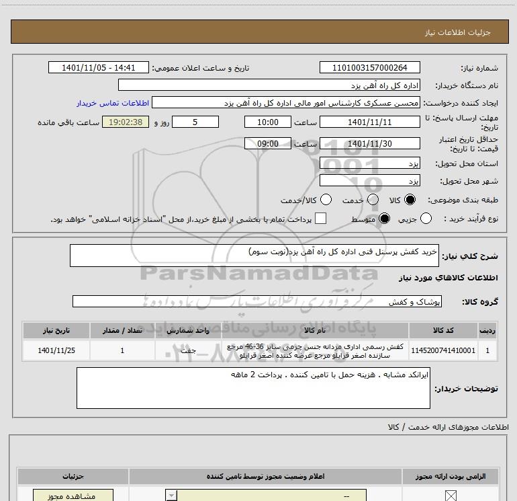Click the need date cell 1401/11/25
The image size is (517, 501).
[56, 350]
